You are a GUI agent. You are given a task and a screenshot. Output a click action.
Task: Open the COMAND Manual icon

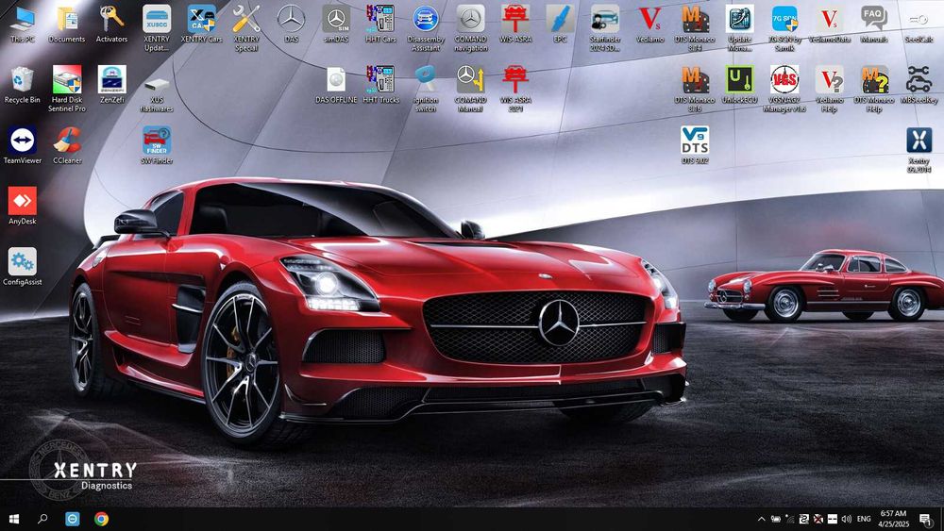click(471, 89)
